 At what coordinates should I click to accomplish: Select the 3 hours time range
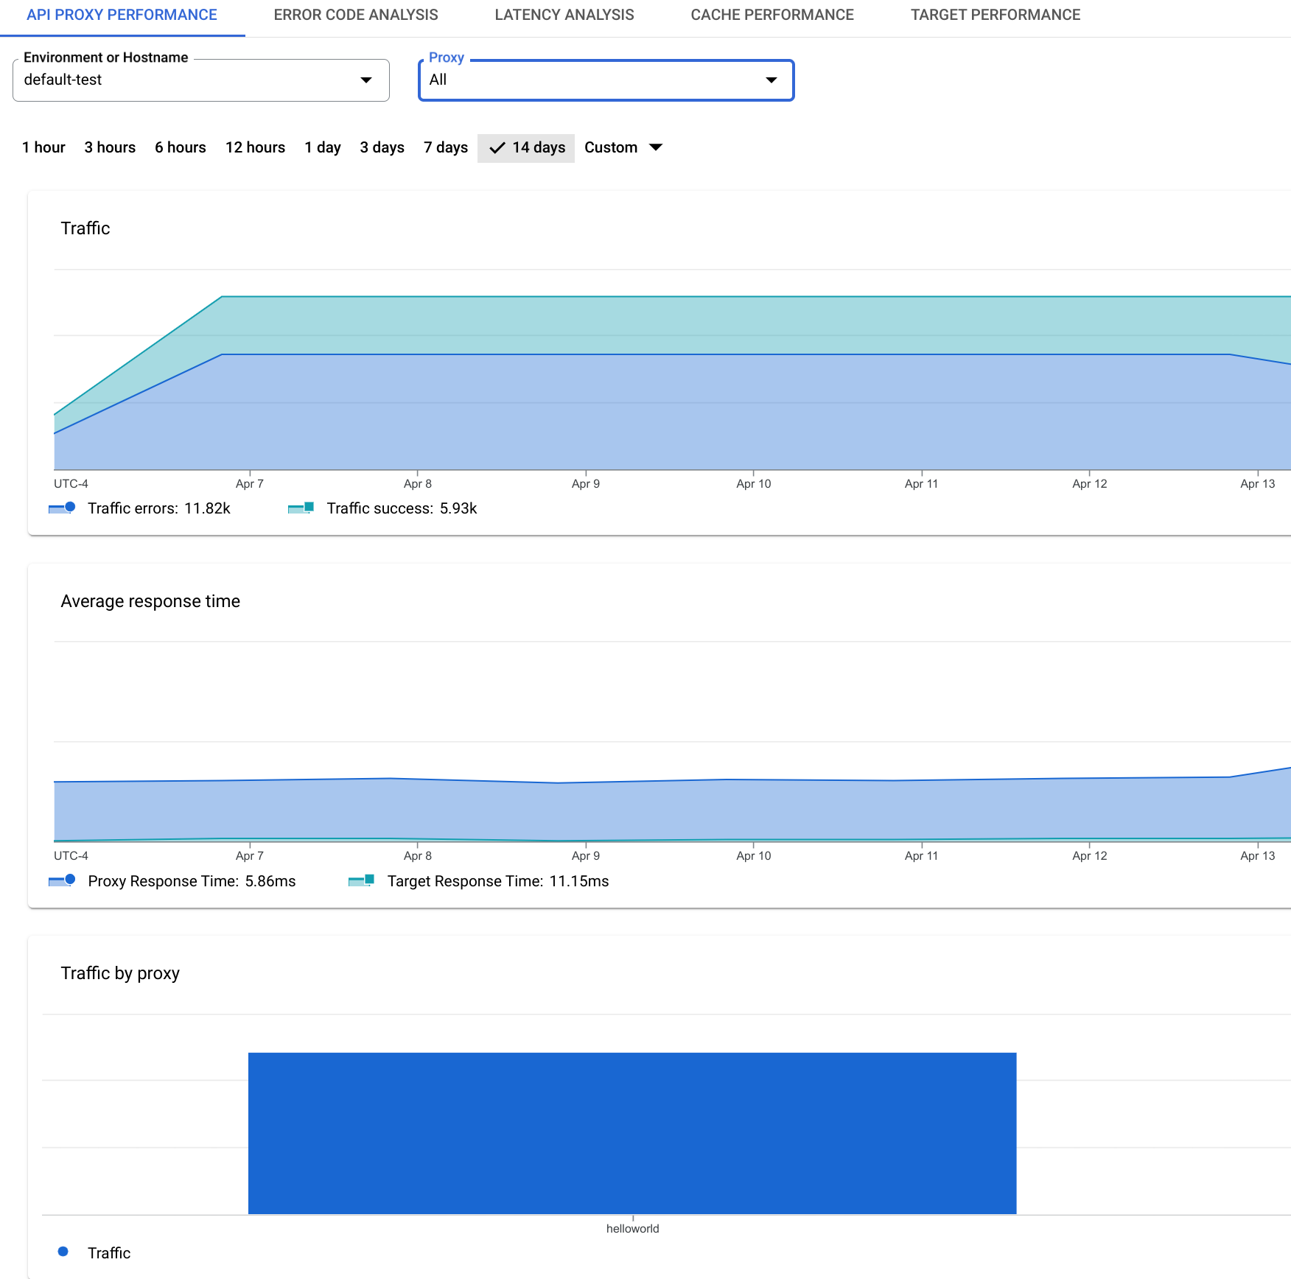(x=110, y=147)
